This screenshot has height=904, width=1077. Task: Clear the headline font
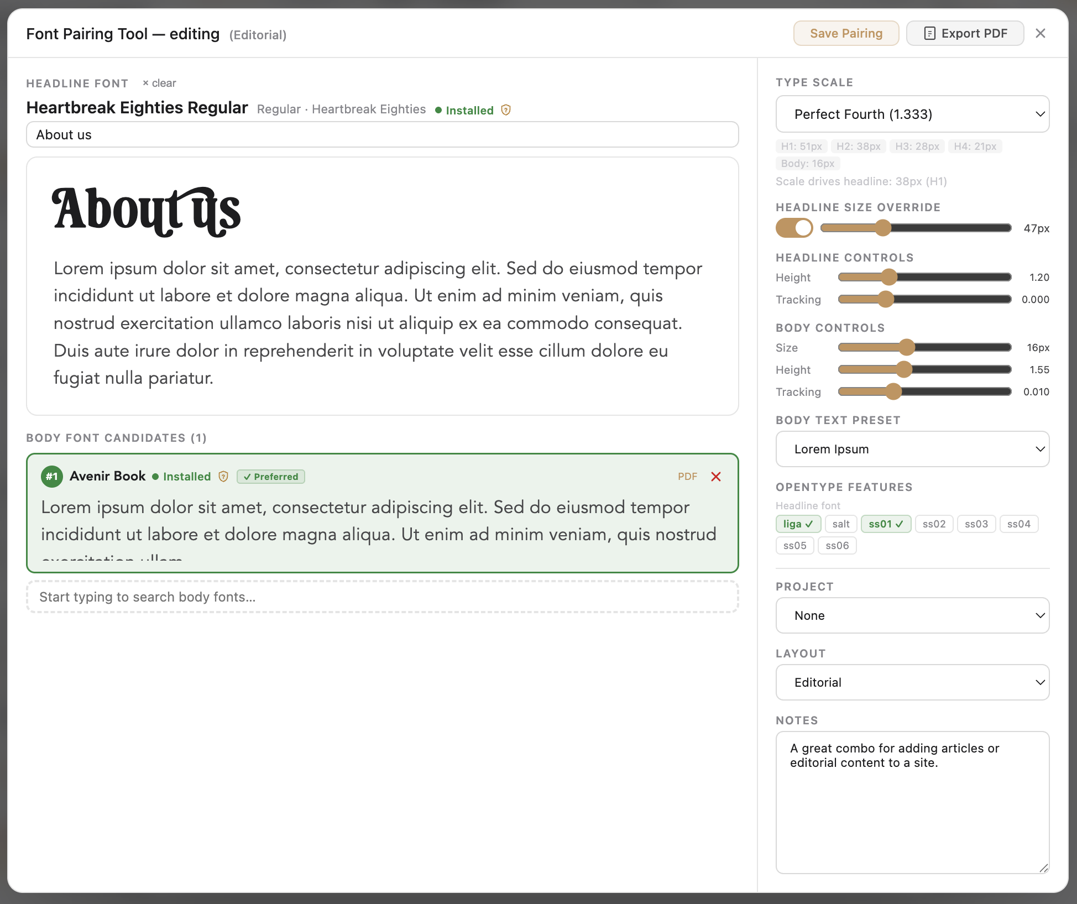pos(159,83)
